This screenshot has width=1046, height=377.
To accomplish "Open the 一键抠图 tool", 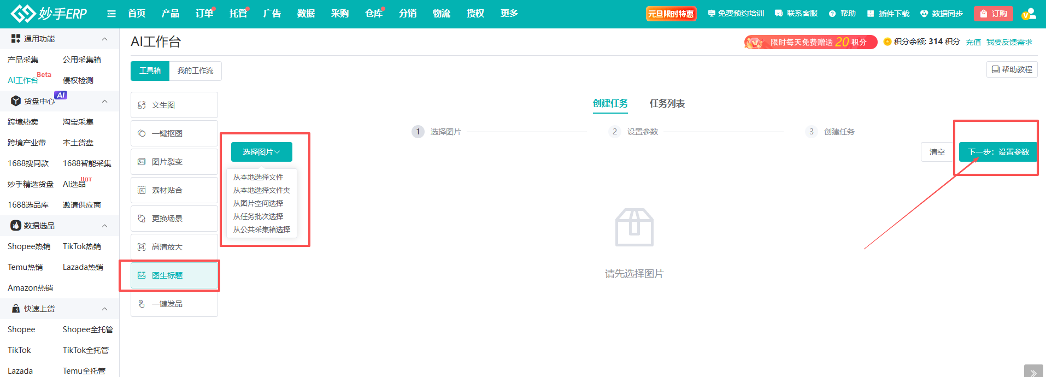I will point(174,133).
